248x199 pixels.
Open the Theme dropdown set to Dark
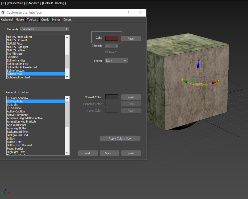(x=116, y=60)
